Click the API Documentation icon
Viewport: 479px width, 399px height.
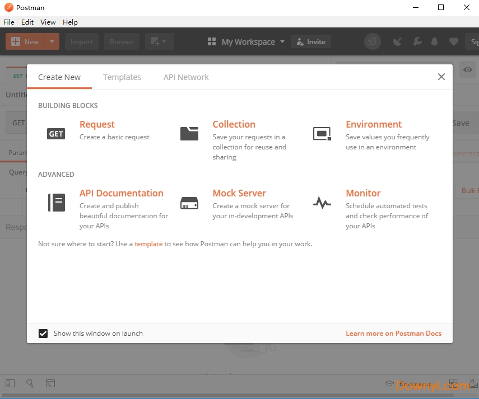click(x=56, y=203)
